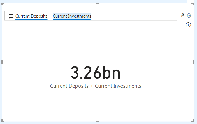Click the Q&A speech bubble icon

(11, 16)
